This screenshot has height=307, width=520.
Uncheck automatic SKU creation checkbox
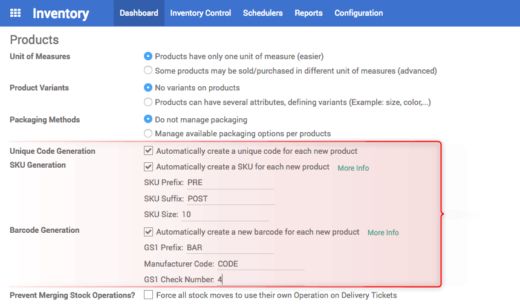pos(148,166)
